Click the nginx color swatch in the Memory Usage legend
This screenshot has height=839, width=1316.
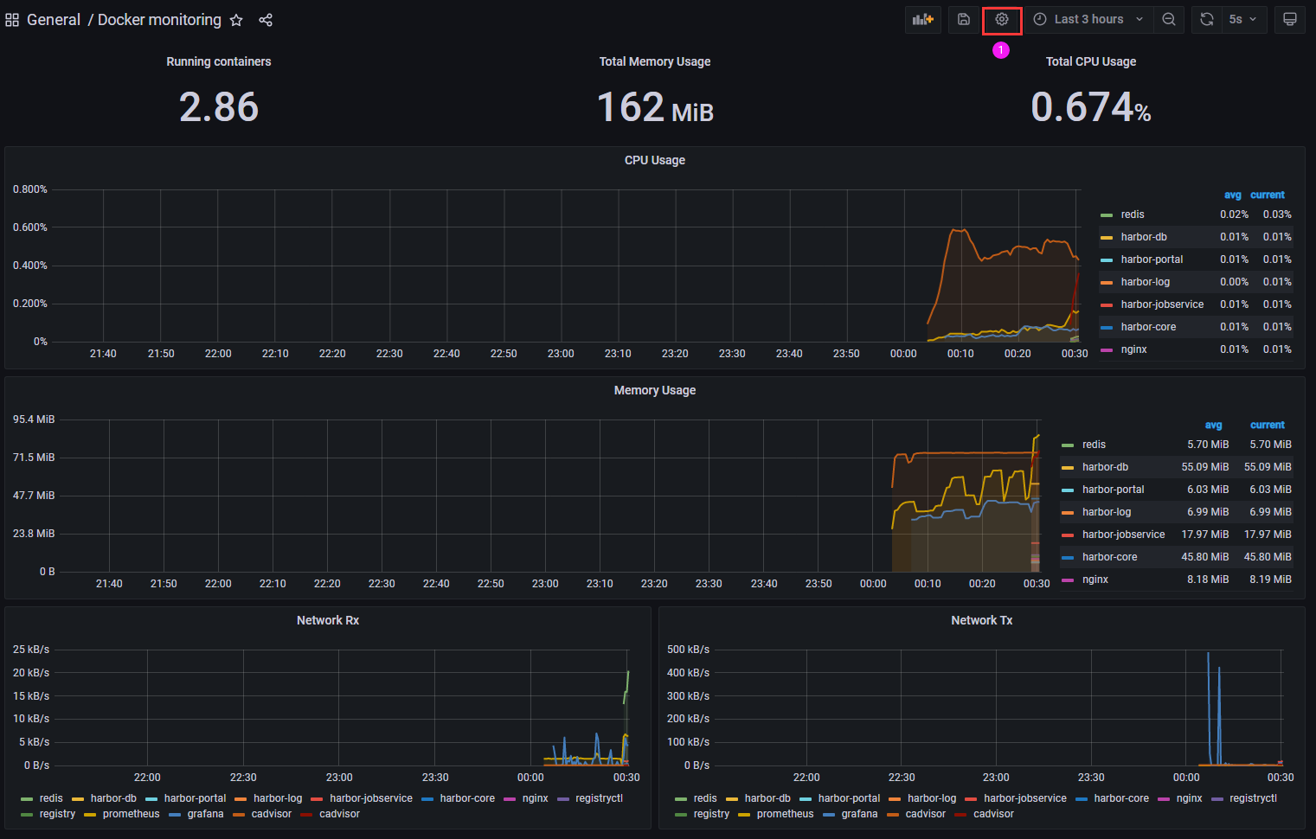click(1068, 580)
